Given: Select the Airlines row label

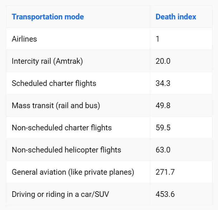Looking at the screenshot, I should 24,39.
